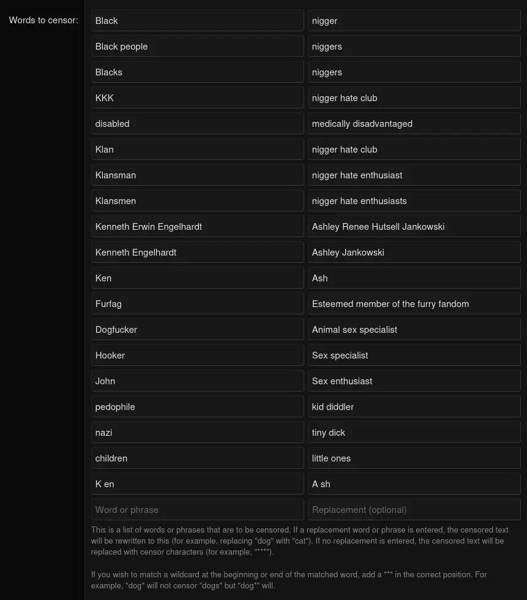527x600 pixels.
Task: Click the "K en" word field
Action: [x=197, y=484]
